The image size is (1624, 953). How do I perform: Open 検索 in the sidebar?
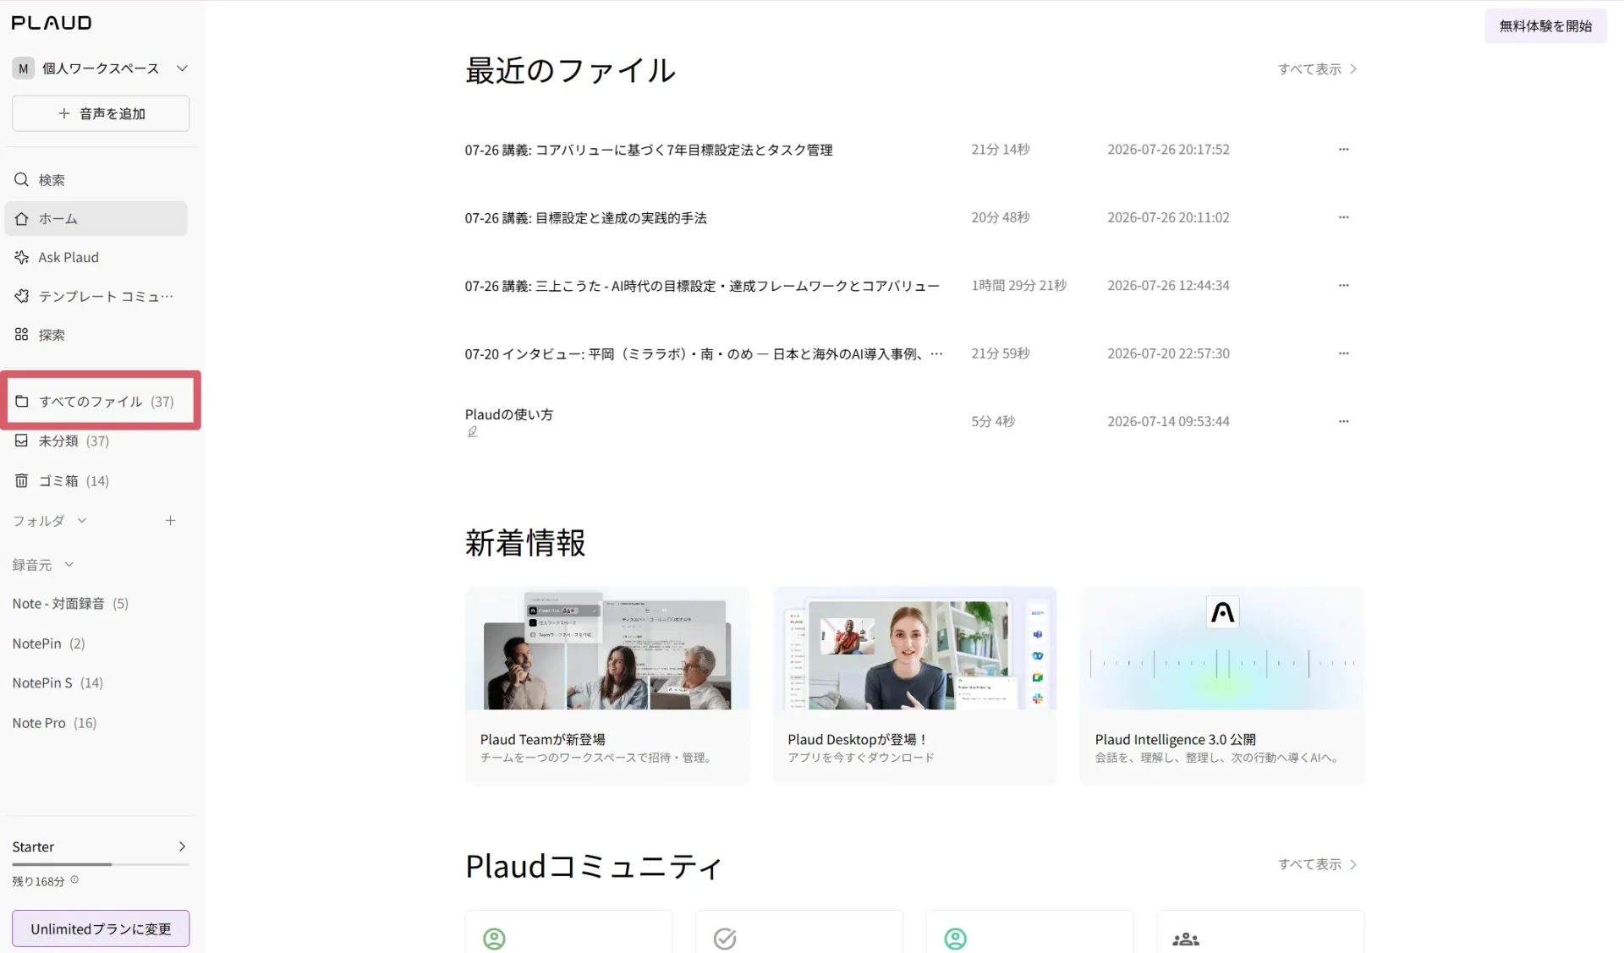96,179
